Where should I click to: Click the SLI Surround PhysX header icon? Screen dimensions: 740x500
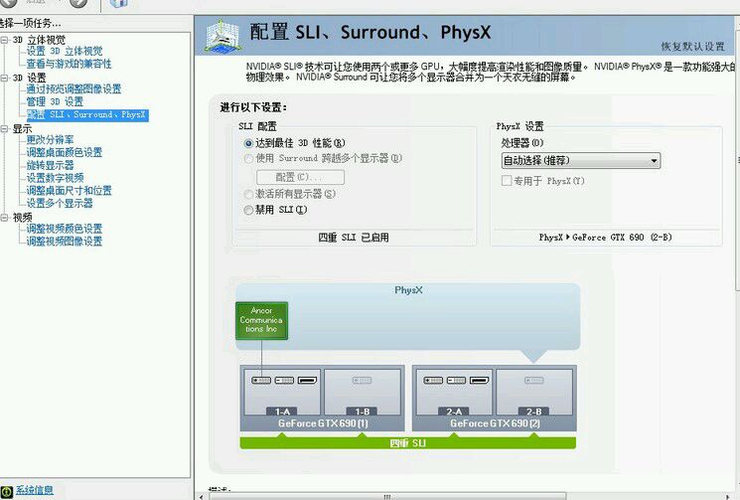(x=222, y=36)
